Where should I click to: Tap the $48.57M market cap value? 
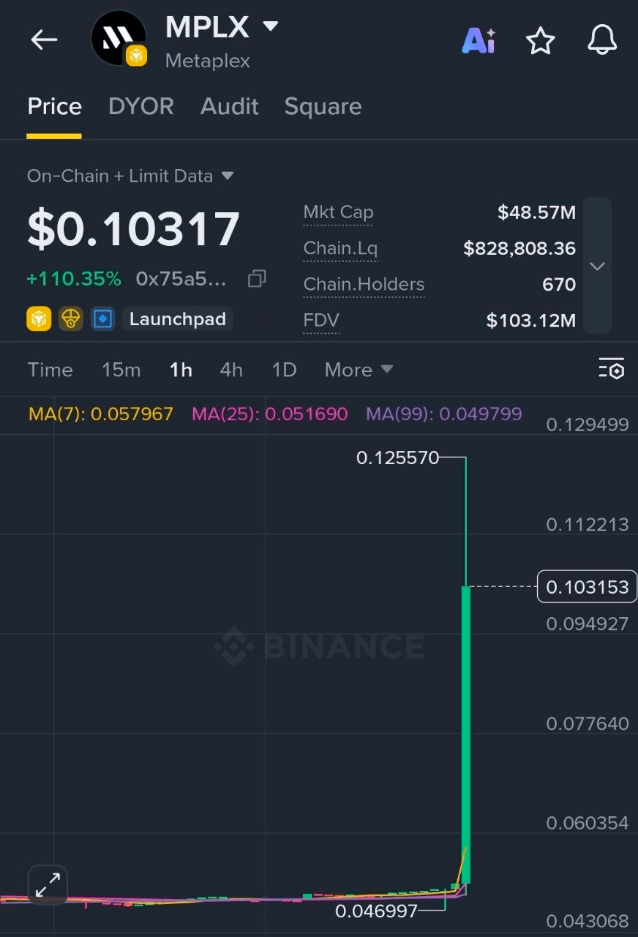click(537, 212)
